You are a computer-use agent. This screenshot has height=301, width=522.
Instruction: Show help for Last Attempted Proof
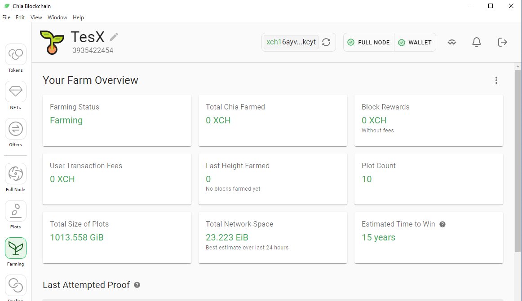[137, 285]
